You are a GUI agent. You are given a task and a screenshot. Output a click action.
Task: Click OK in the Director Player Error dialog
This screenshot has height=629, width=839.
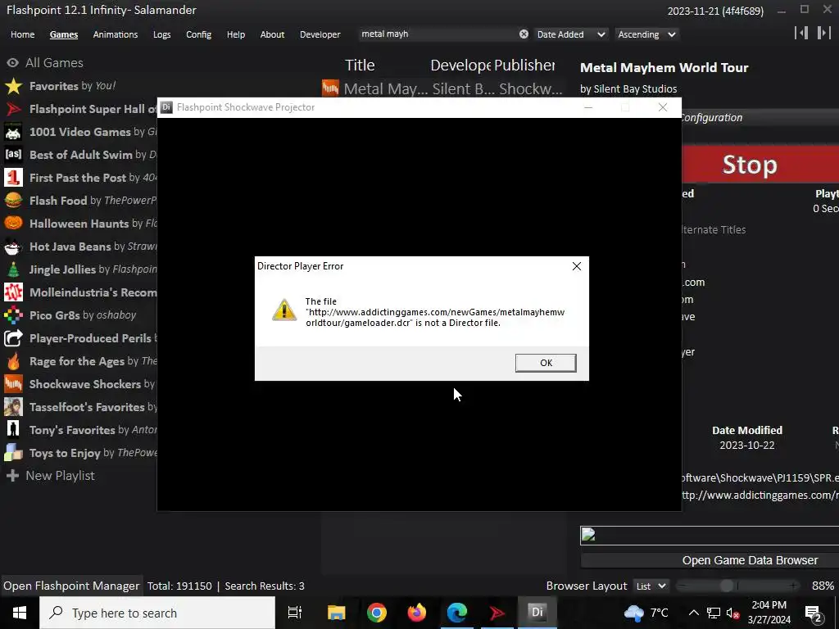click(546, 363)
